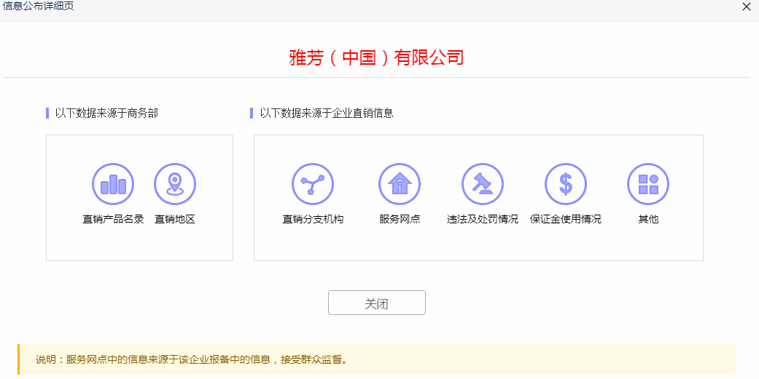Click the 直销分支机构 text label
This screenshot has height=379, width=759.
pyautogui.click(x=313, y=219)
